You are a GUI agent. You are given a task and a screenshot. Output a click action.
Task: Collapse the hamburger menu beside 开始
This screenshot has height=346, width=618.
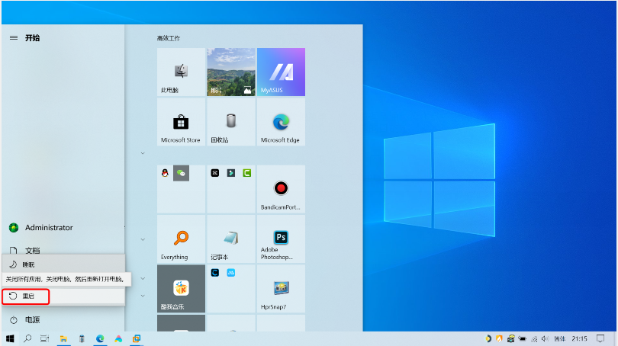(x=13, y=37)
